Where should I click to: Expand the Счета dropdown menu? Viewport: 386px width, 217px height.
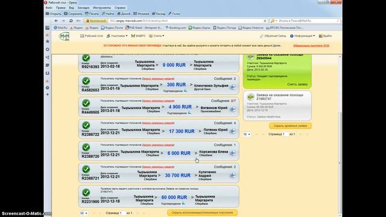point(157,36)
